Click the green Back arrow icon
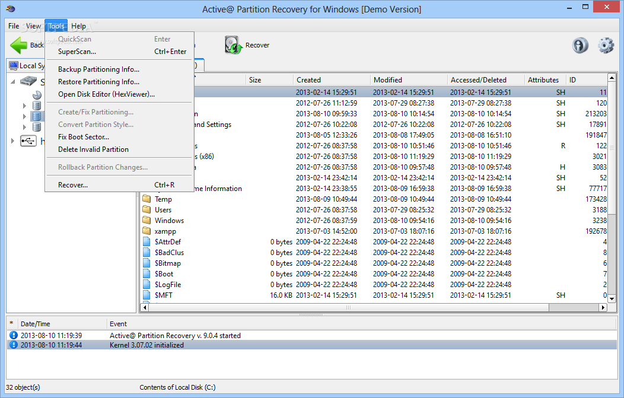Screen dimensions: 624x398 point(18,45)
